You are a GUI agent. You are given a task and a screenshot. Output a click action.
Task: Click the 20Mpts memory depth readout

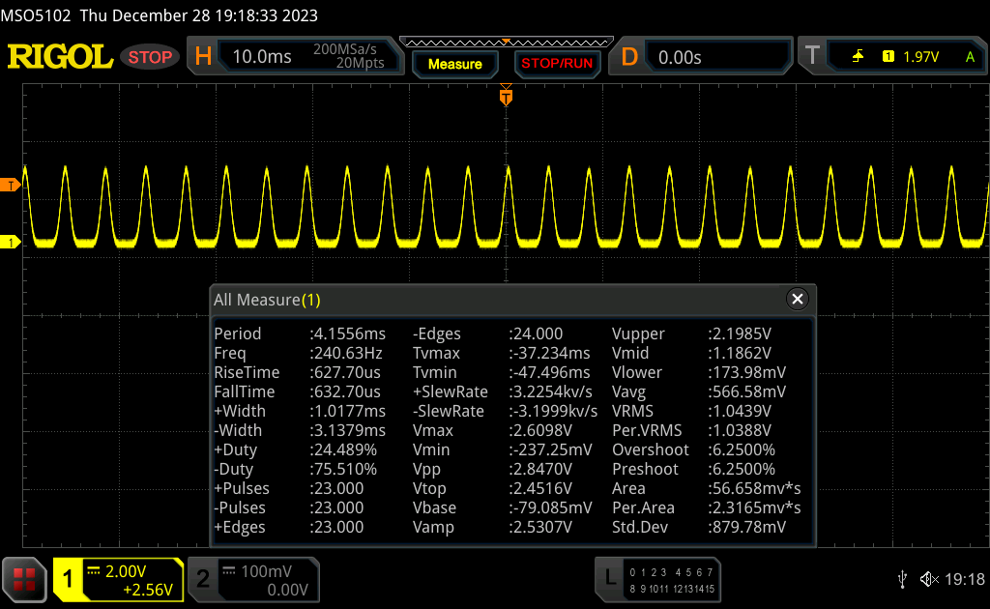pyautogui.click(x=360, y=63)
